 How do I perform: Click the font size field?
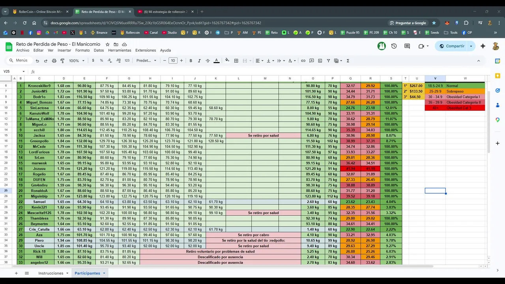click(173, 61)
